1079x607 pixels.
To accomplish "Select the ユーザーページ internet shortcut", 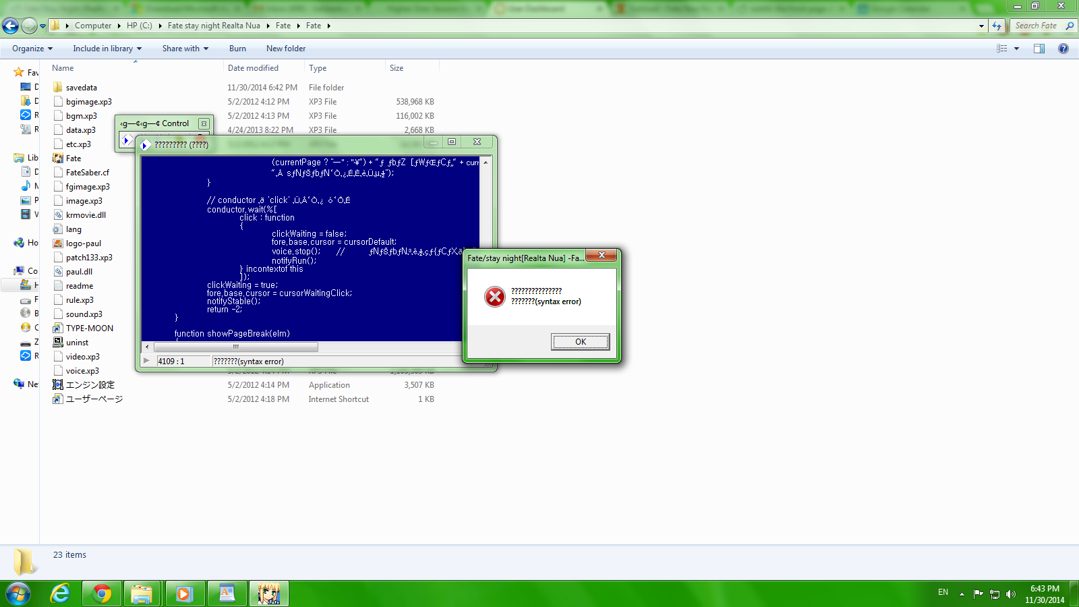I will 94,399.
